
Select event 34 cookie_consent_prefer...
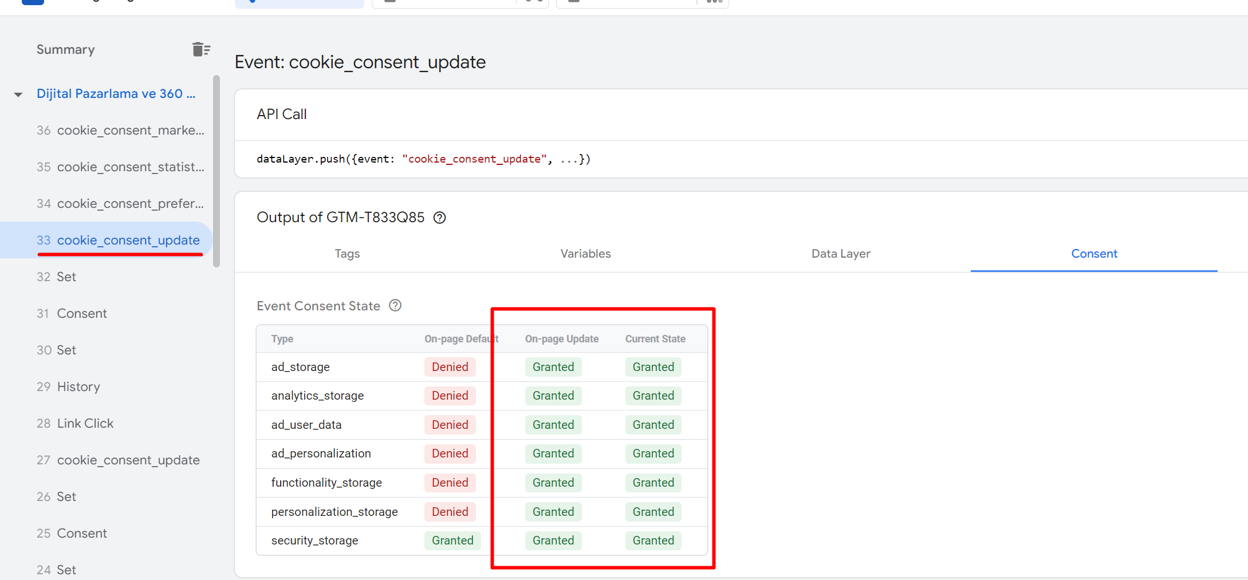120,204
